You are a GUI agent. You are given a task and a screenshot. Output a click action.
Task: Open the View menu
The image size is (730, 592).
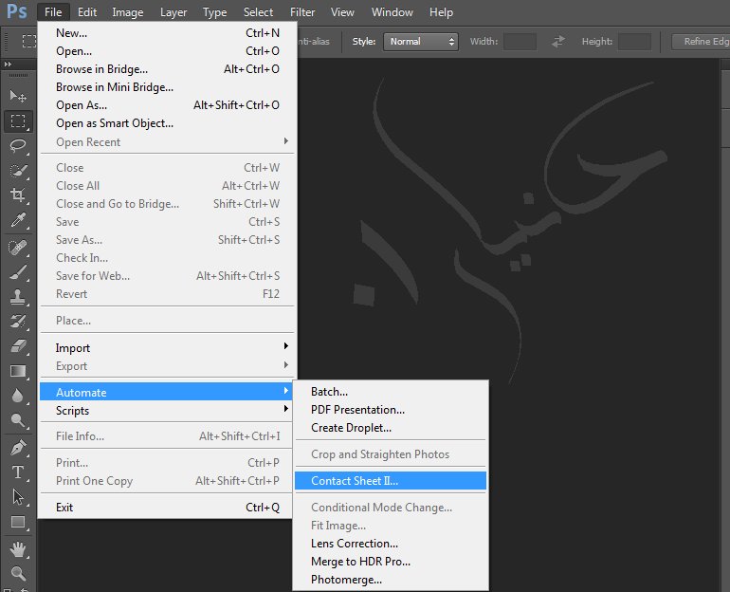[x=342, y=12]
